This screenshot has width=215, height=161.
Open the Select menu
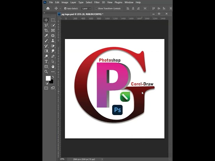coord(89,2)
